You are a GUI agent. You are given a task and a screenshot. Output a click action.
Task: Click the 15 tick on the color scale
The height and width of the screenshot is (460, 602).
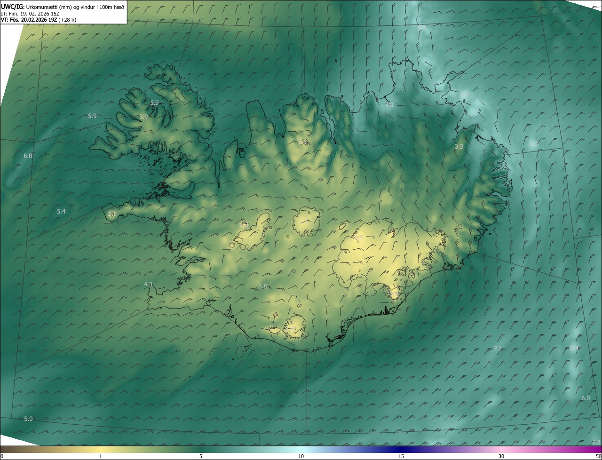(401, 456)
